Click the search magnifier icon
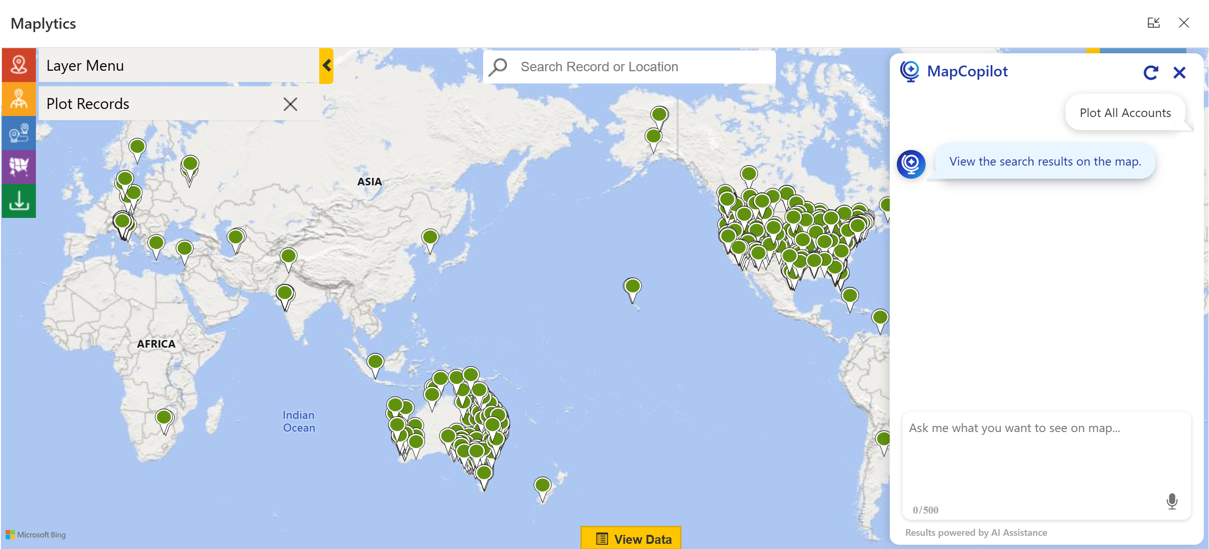Image resolution: width=1209 pixels, height=549 pixels. tap(498, 67)
